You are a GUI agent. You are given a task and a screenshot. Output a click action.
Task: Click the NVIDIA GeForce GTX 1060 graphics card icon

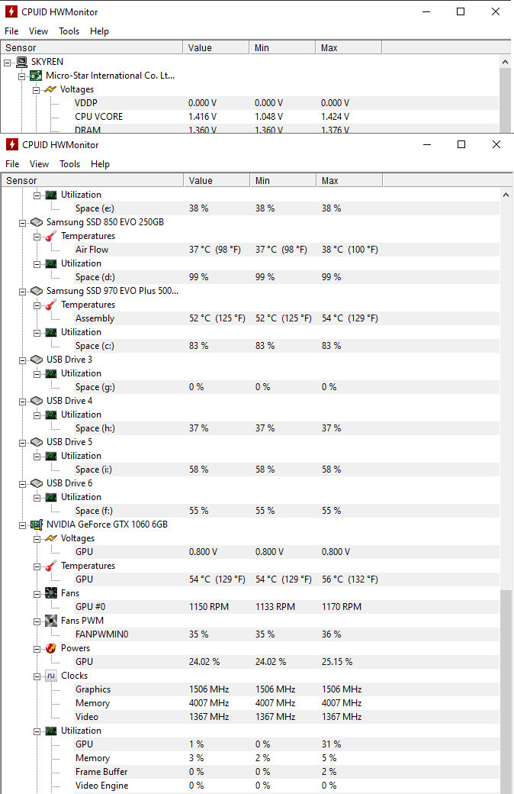click(36, 524)
